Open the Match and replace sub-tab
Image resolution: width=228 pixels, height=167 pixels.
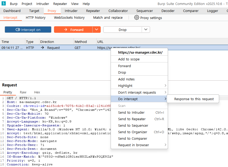point(108,17)
